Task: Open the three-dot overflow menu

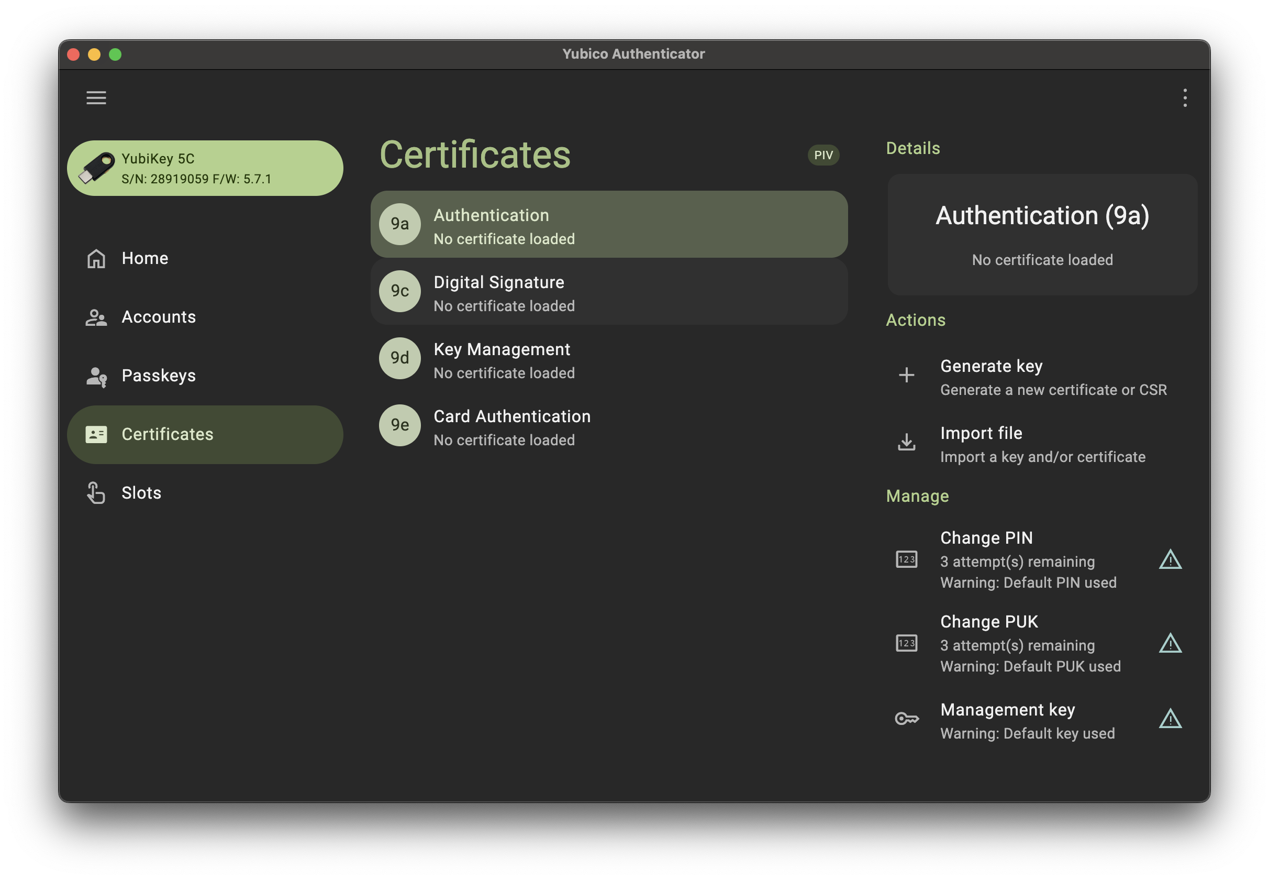Action: pyautogui.click(x=1185, y=98)
